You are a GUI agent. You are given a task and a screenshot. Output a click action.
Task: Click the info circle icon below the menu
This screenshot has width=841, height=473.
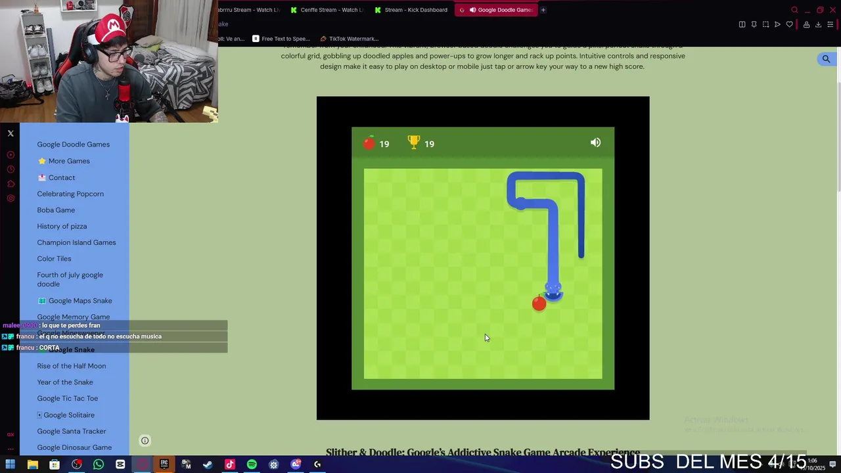(145, 441)
